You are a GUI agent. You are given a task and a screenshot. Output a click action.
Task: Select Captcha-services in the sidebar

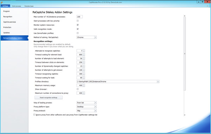[x=9, y=22]
